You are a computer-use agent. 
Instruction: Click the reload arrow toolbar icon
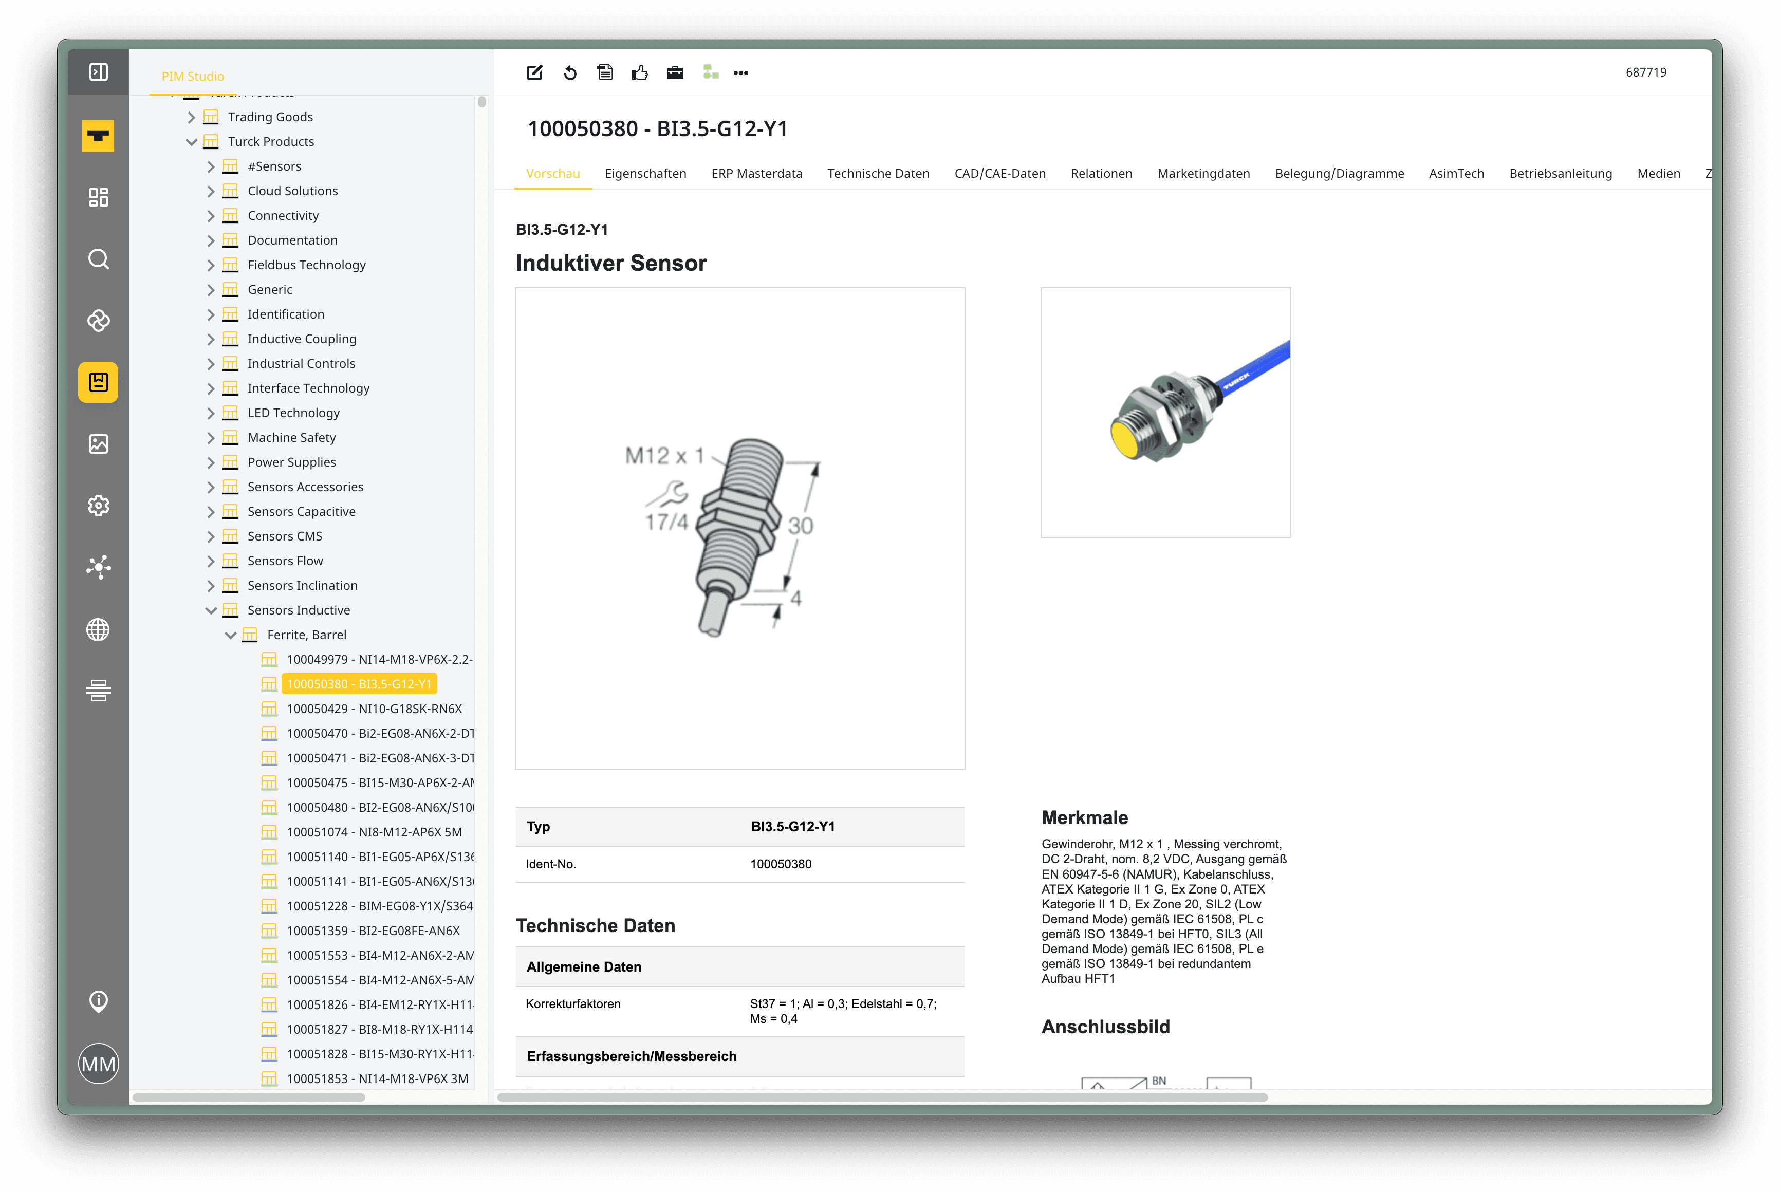pos(570,73)
